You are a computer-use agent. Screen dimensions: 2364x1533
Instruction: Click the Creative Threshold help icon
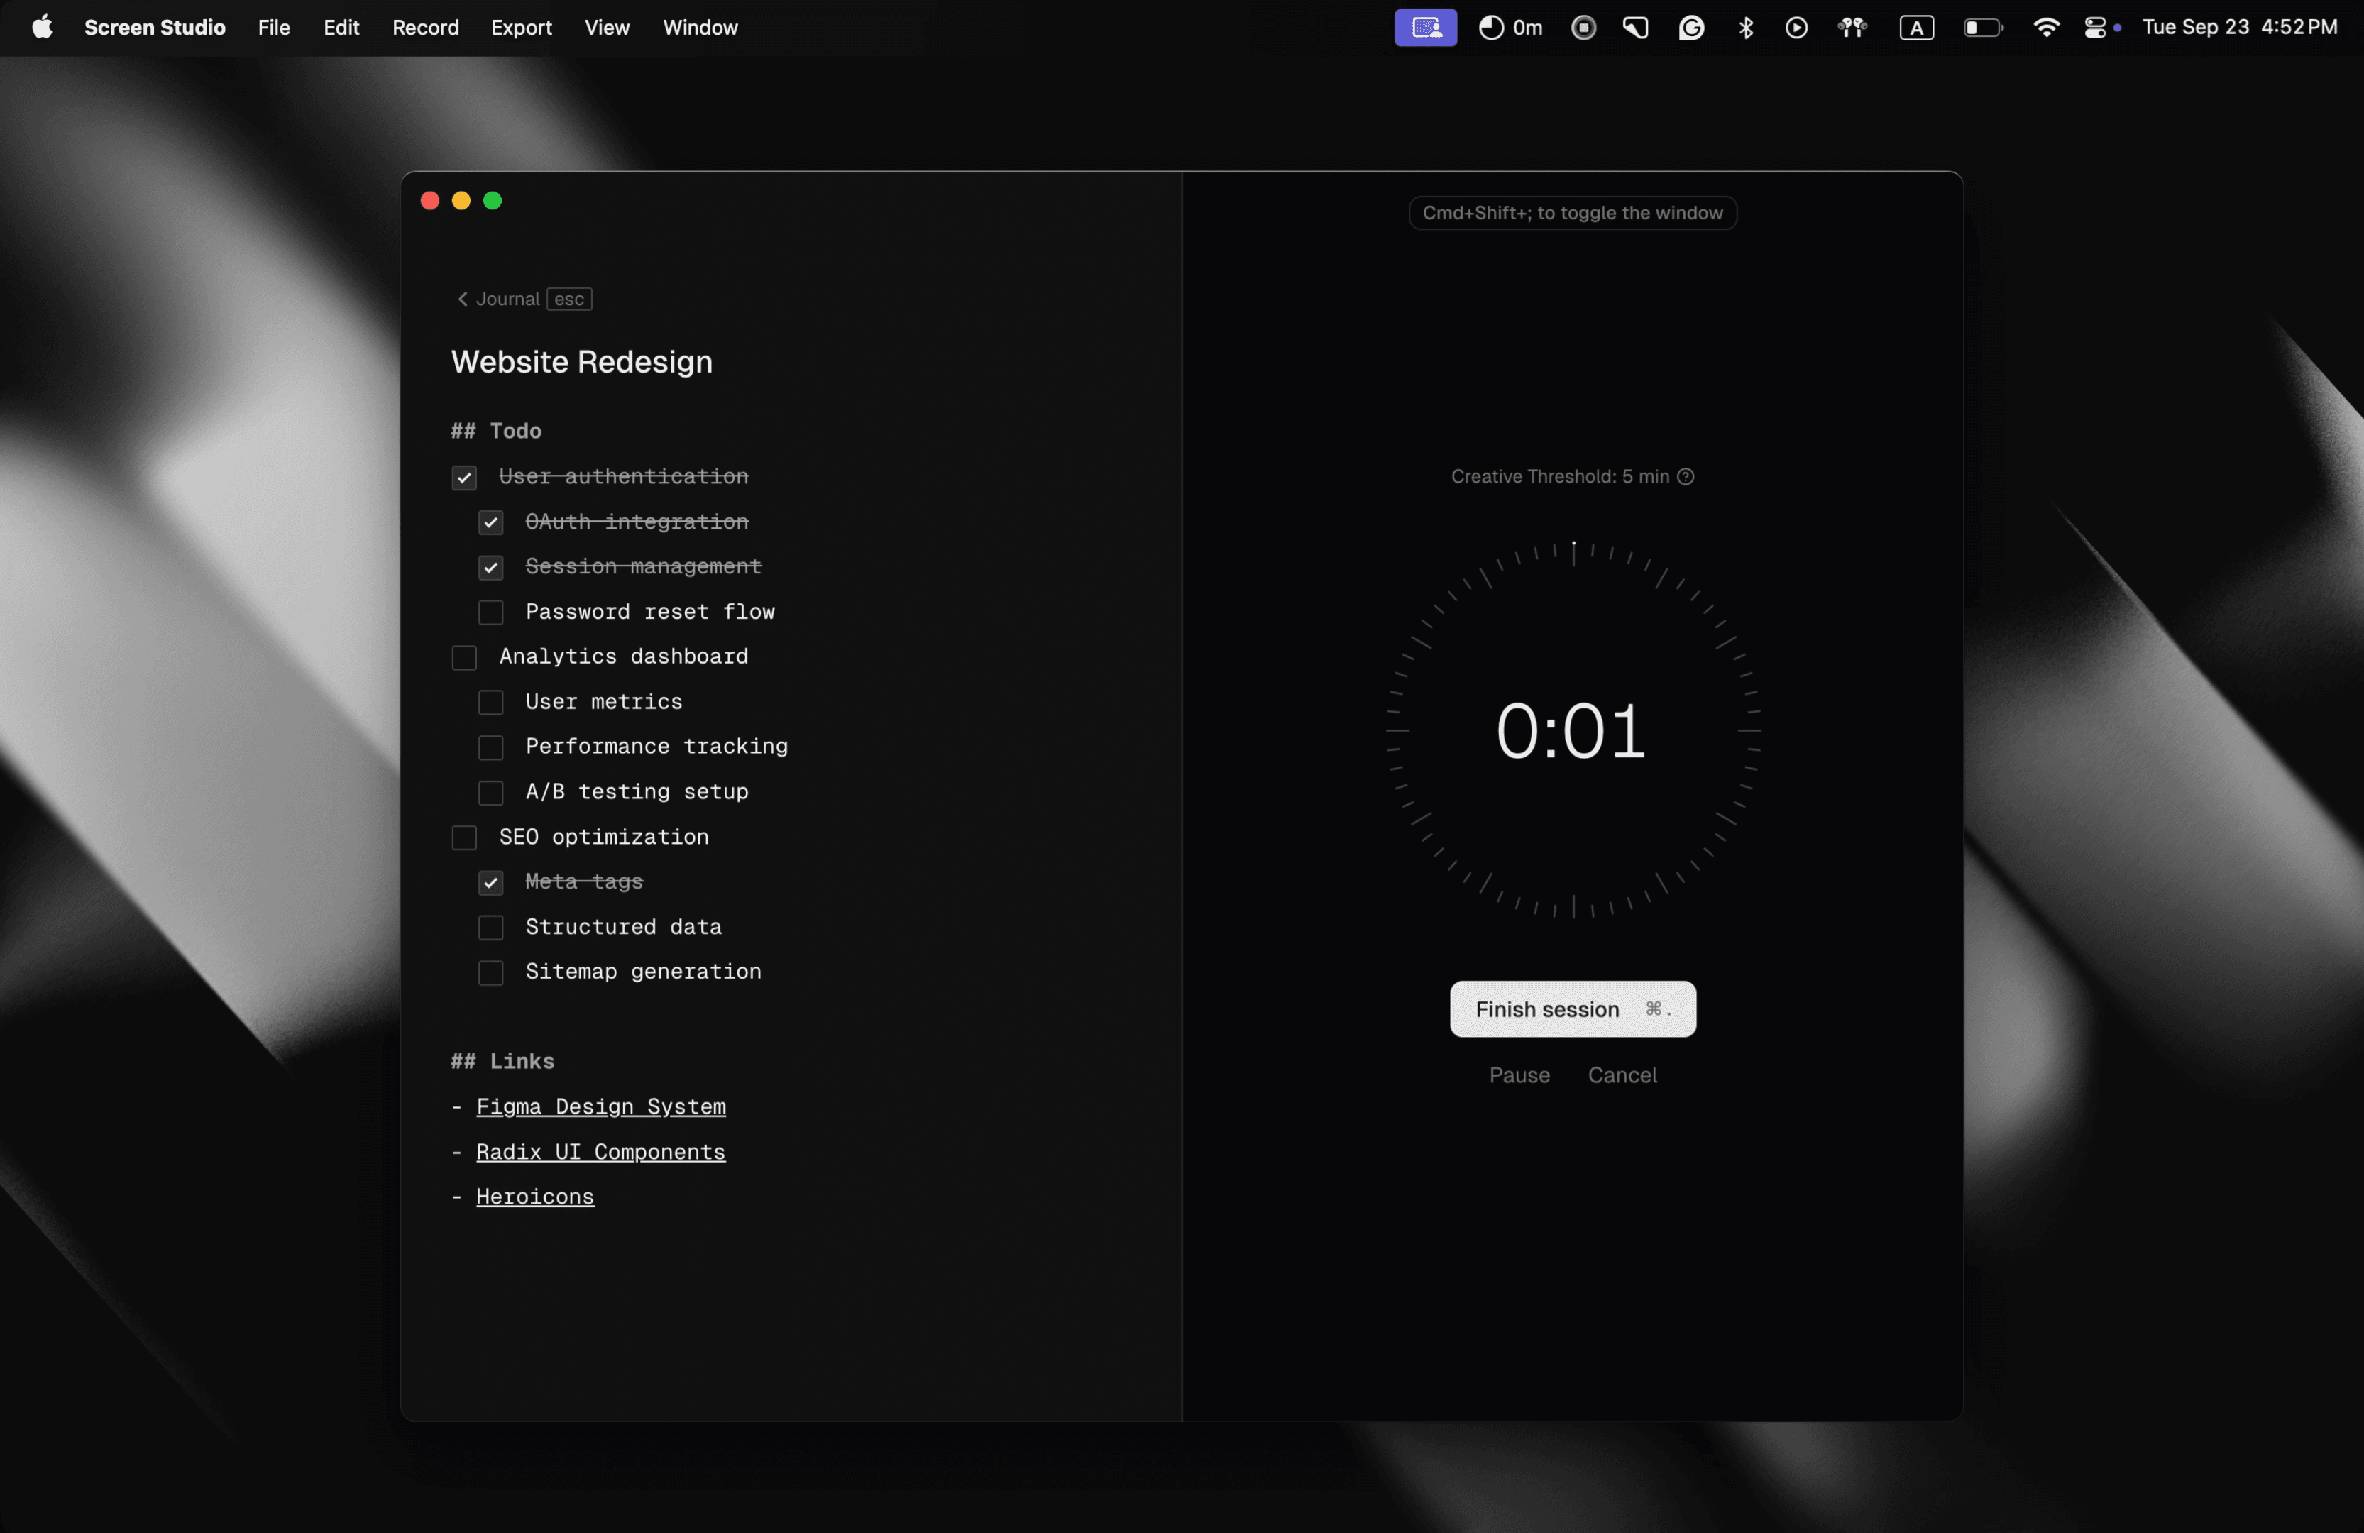(x=1686, y=477)
